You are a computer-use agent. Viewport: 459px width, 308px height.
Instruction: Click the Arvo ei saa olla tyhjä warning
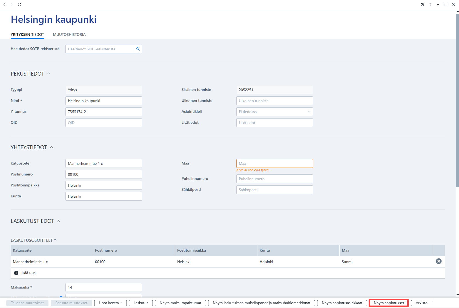pyautogui.click(x=252, y=170)
